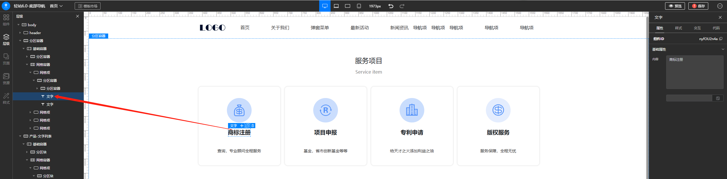This screenshot has height=179, width=727.
Task: Select the 层级 layers sidebar icon
Action: [x=6, y=39]
